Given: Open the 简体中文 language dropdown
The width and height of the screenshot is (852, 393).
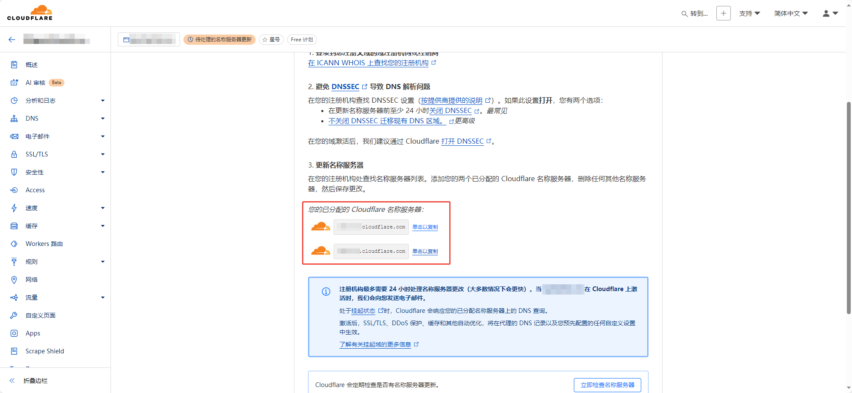Looking at the screenshot, I should tap(791, 14).
